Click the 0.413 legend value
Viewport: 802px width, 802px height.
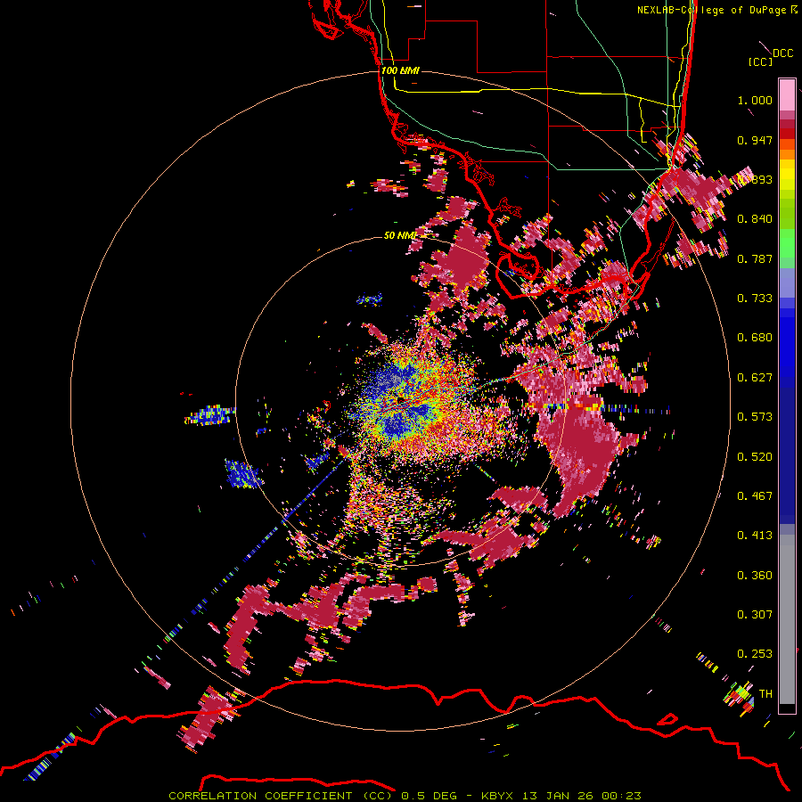(755, 536)
